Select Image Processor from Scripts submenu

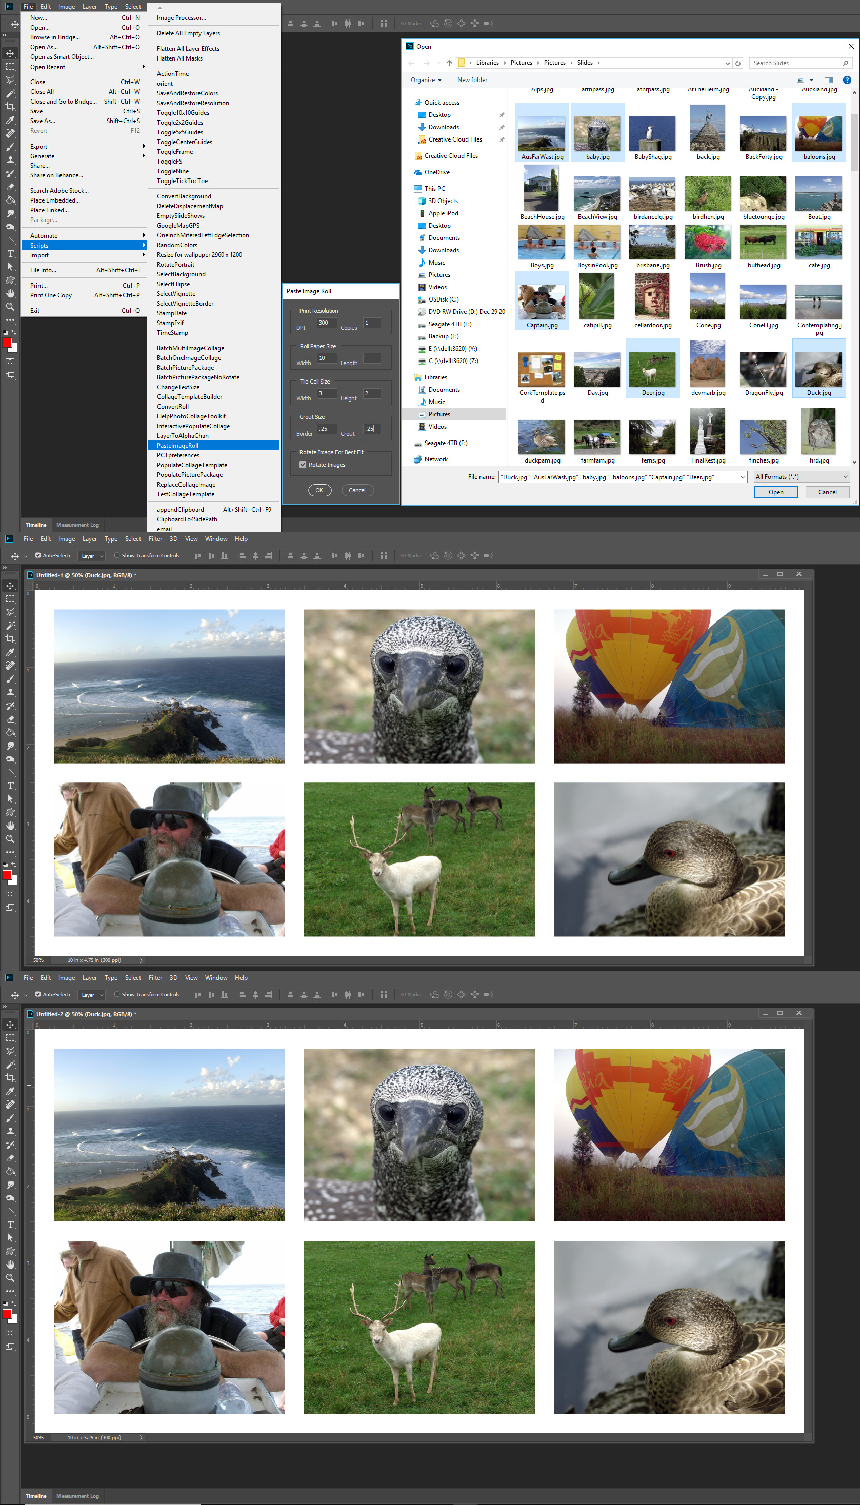point(213,18)
